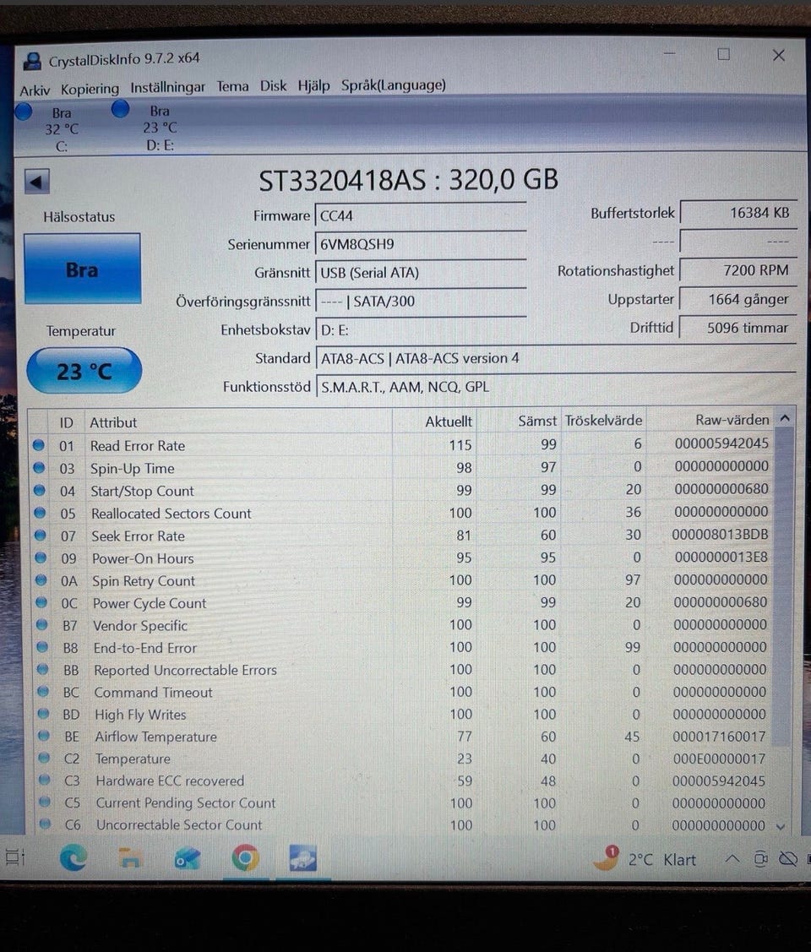
Task: Click the Sämst column header
Action: click(x=519, y=421)
